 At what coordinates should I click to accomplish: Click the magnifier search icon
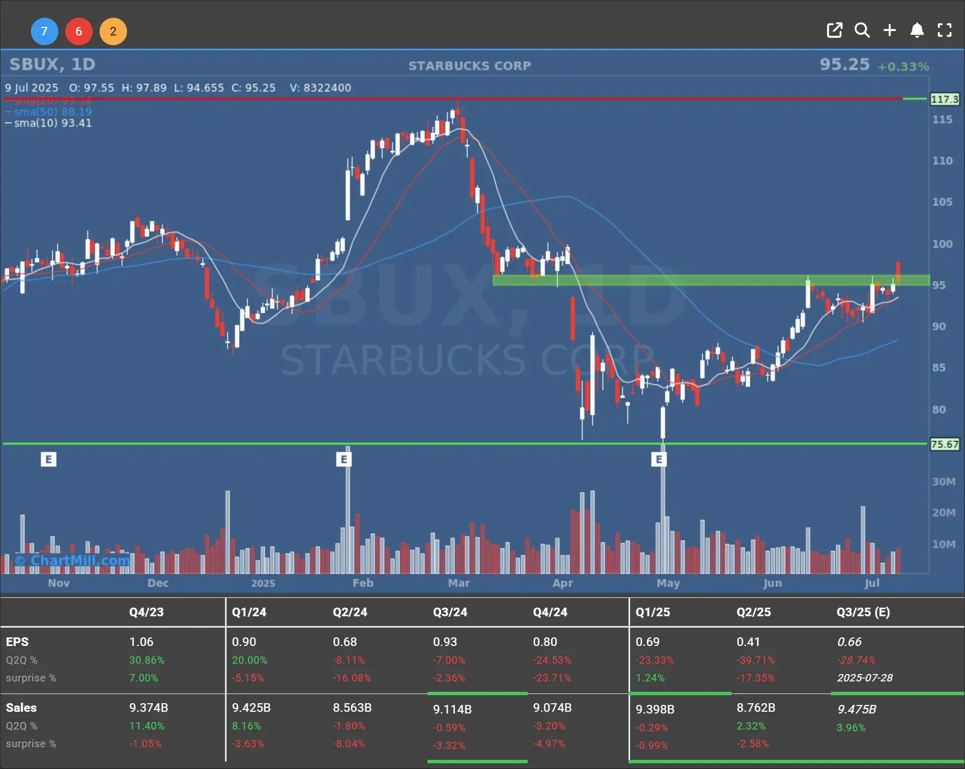pos(862,30)
